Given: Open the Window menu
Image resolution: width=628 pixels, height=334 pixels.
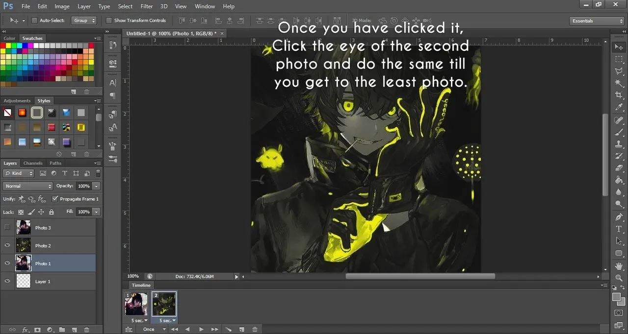Looking at the screenshot, I should point(205,6).
